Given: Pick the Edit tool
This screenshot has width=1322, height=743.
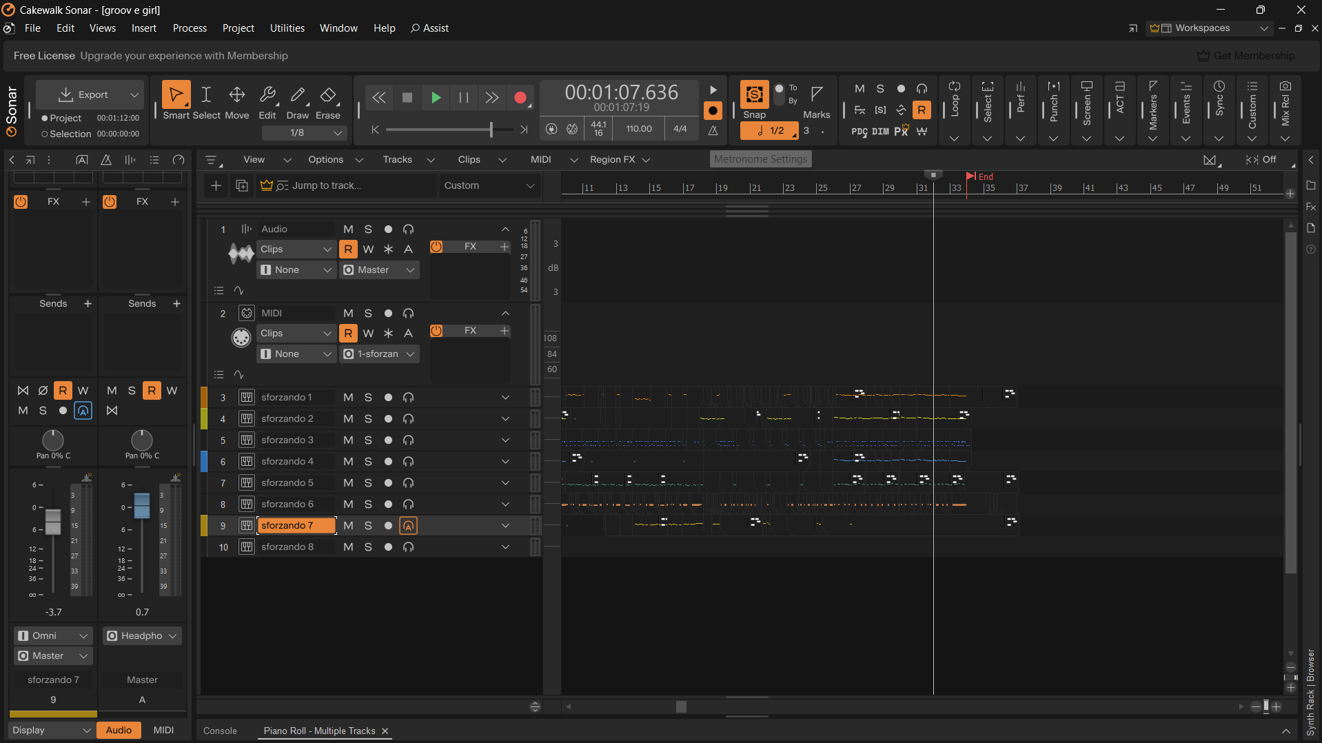Looking at the screenshot, I should point(267,94).
